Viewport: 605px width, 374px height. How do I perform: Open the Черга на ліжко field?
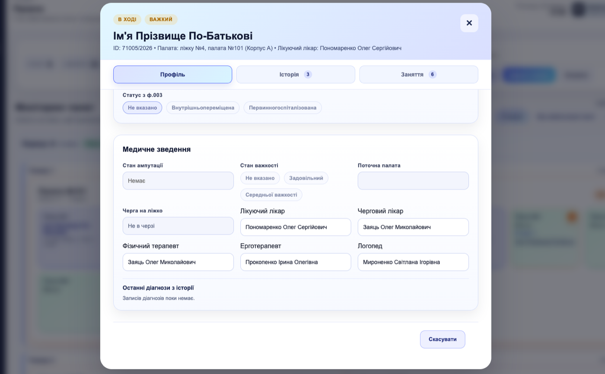(x=178, y=226)
